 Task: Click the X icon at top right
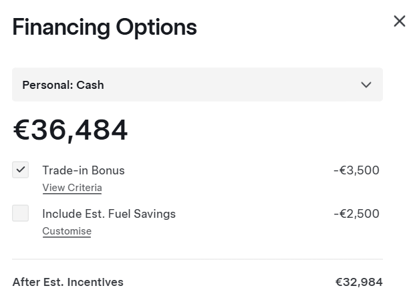400,21
